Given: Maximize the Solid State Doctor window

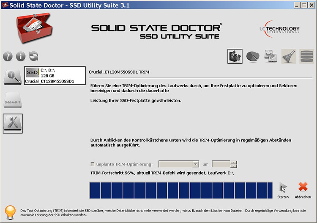Looking at the screenshot, I should (304, 5).
